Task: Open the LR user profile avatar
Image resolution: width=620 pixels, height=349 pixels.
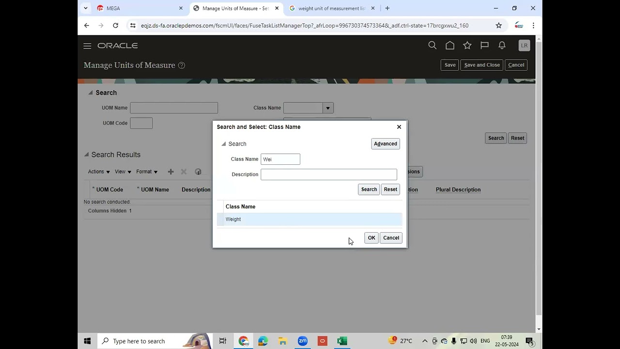Action: pos(524,45)
